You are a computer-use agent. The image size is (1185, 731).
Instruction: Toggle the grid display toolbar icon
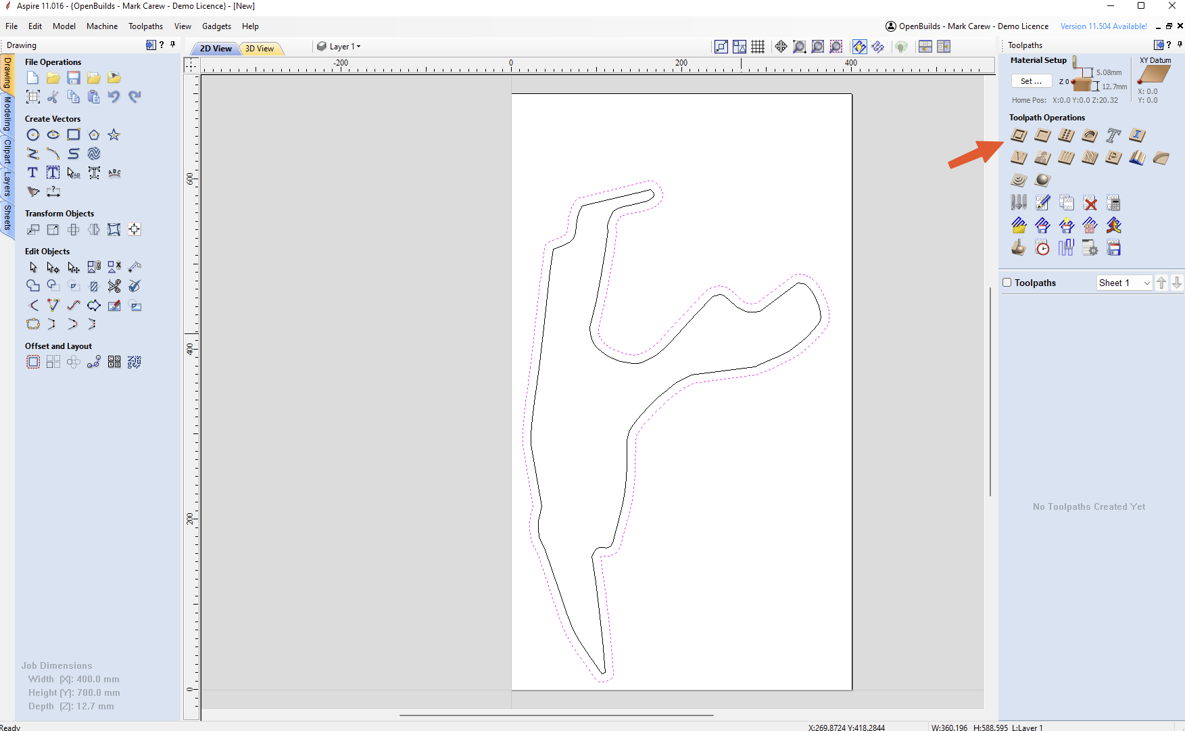[x=758, y=47]
